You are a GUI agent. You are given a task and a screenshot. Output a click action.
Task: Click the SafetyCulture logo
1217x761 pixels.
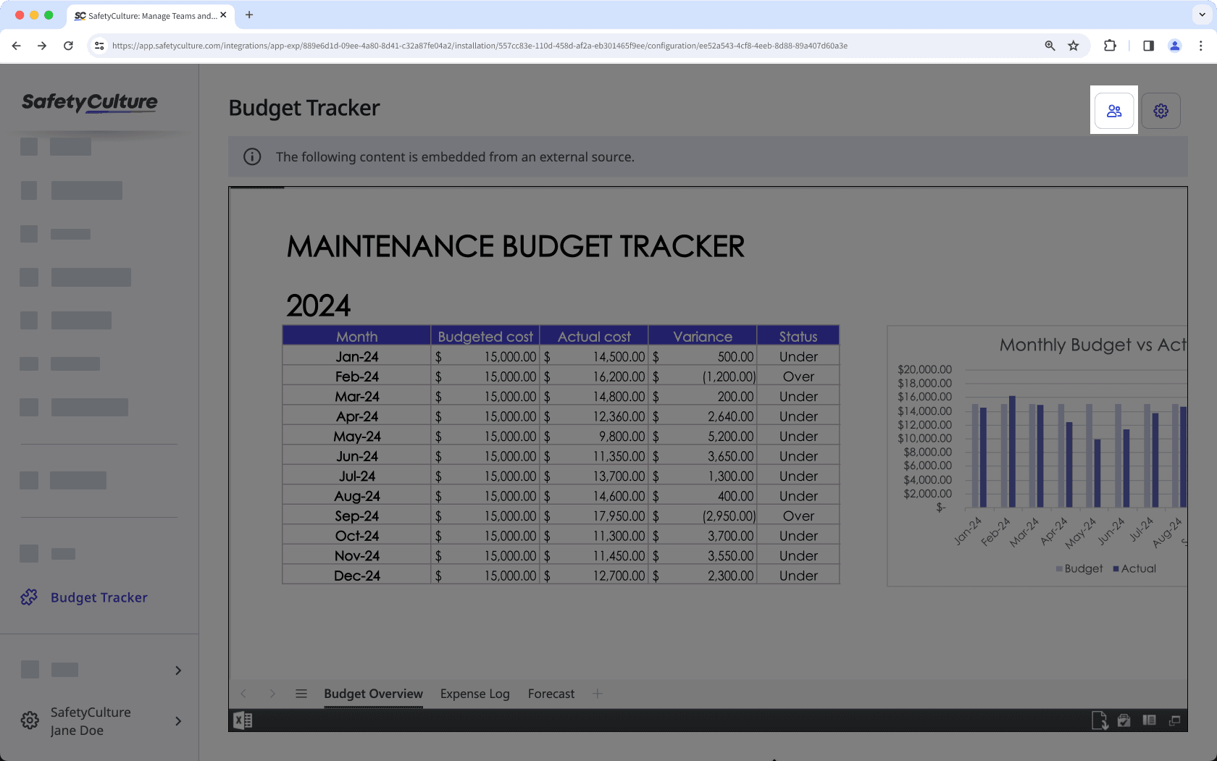90,102
